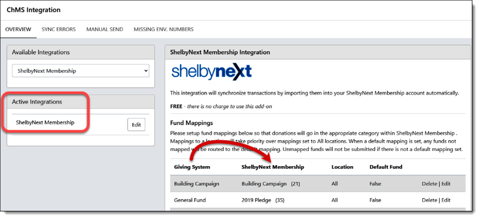Switch to the SYNC ERRORS tab

point(59,29)
